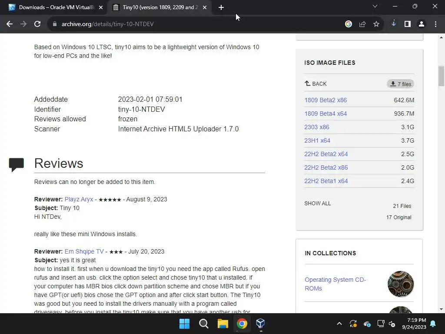The image size is (445, 334).
Task: Open taskbar Search
Action: 204,324
